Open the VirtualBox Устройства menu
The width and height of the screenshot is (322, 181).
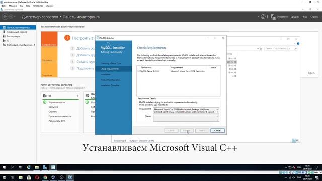click(x=38, y=6)
